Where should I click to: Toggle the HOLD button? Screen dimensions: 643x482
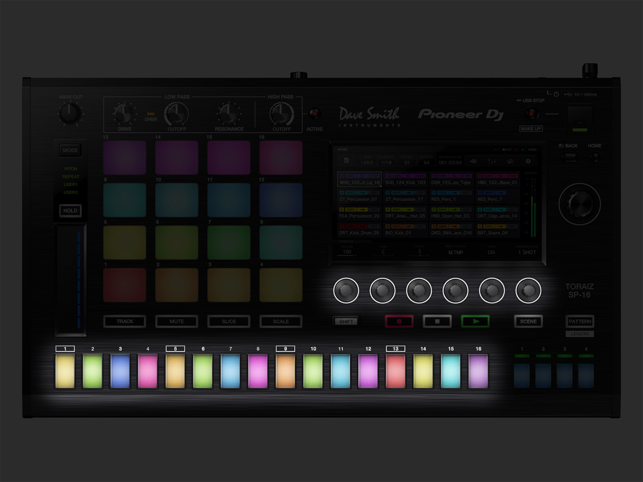[x=70, y=210]
